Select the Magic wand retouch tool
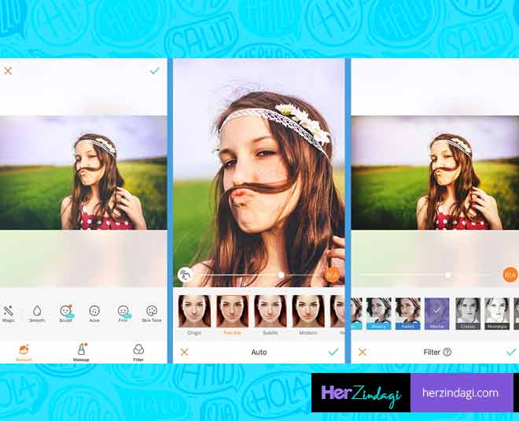This screenshot has width=519, height=421. pos(9,312)
